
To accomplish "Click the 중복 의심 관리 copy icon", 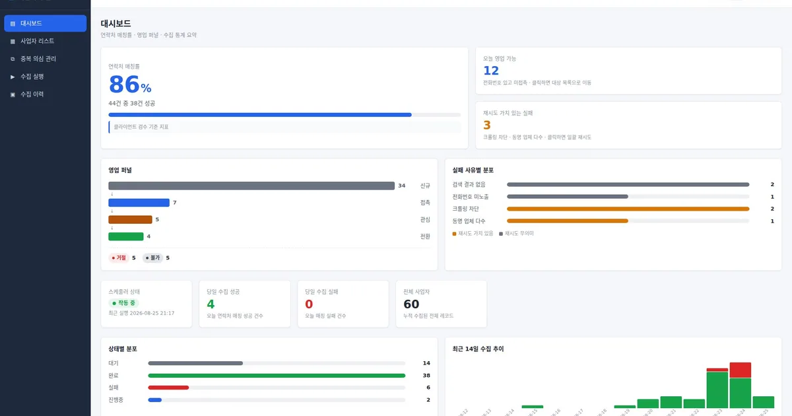I will point(13,59).
